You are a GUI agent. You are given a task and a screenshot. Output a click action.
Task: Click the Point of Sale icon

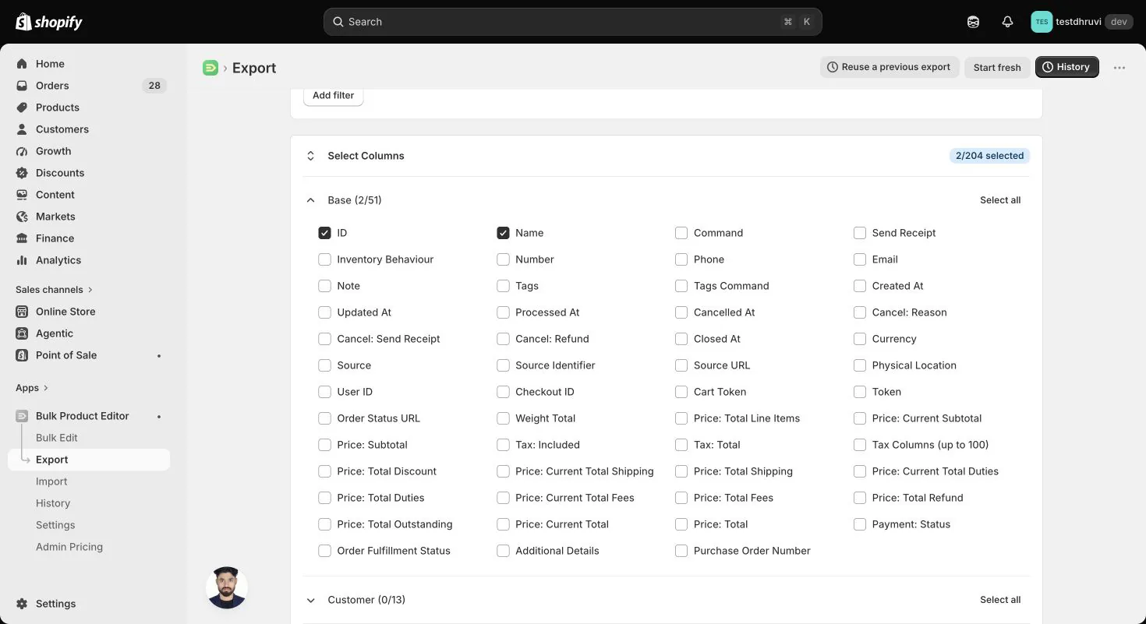22,355
